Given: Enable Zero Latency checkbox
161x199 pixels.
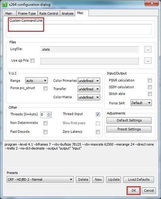Looking at the screenshot, I should tap(98, 132).
